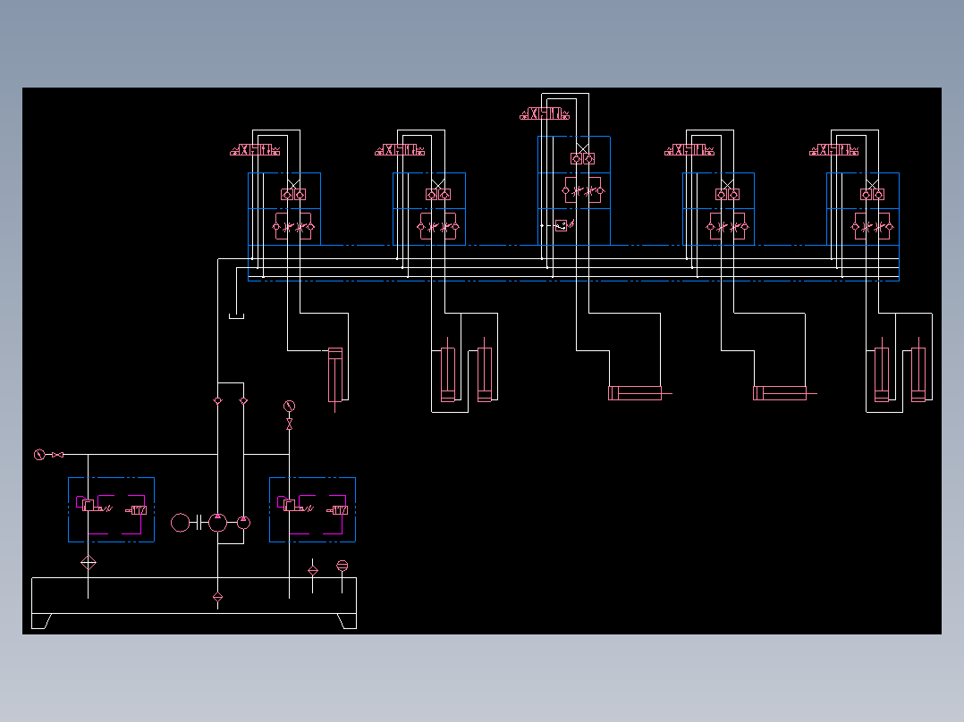Pick the pilot check valve pair in the raised center module

click(583, 158)
